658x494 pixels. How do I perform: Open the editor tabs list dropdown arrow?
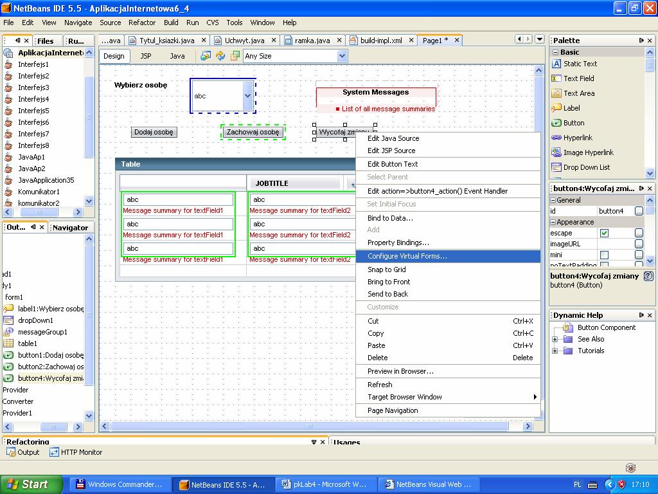click(x=540, y=39)
